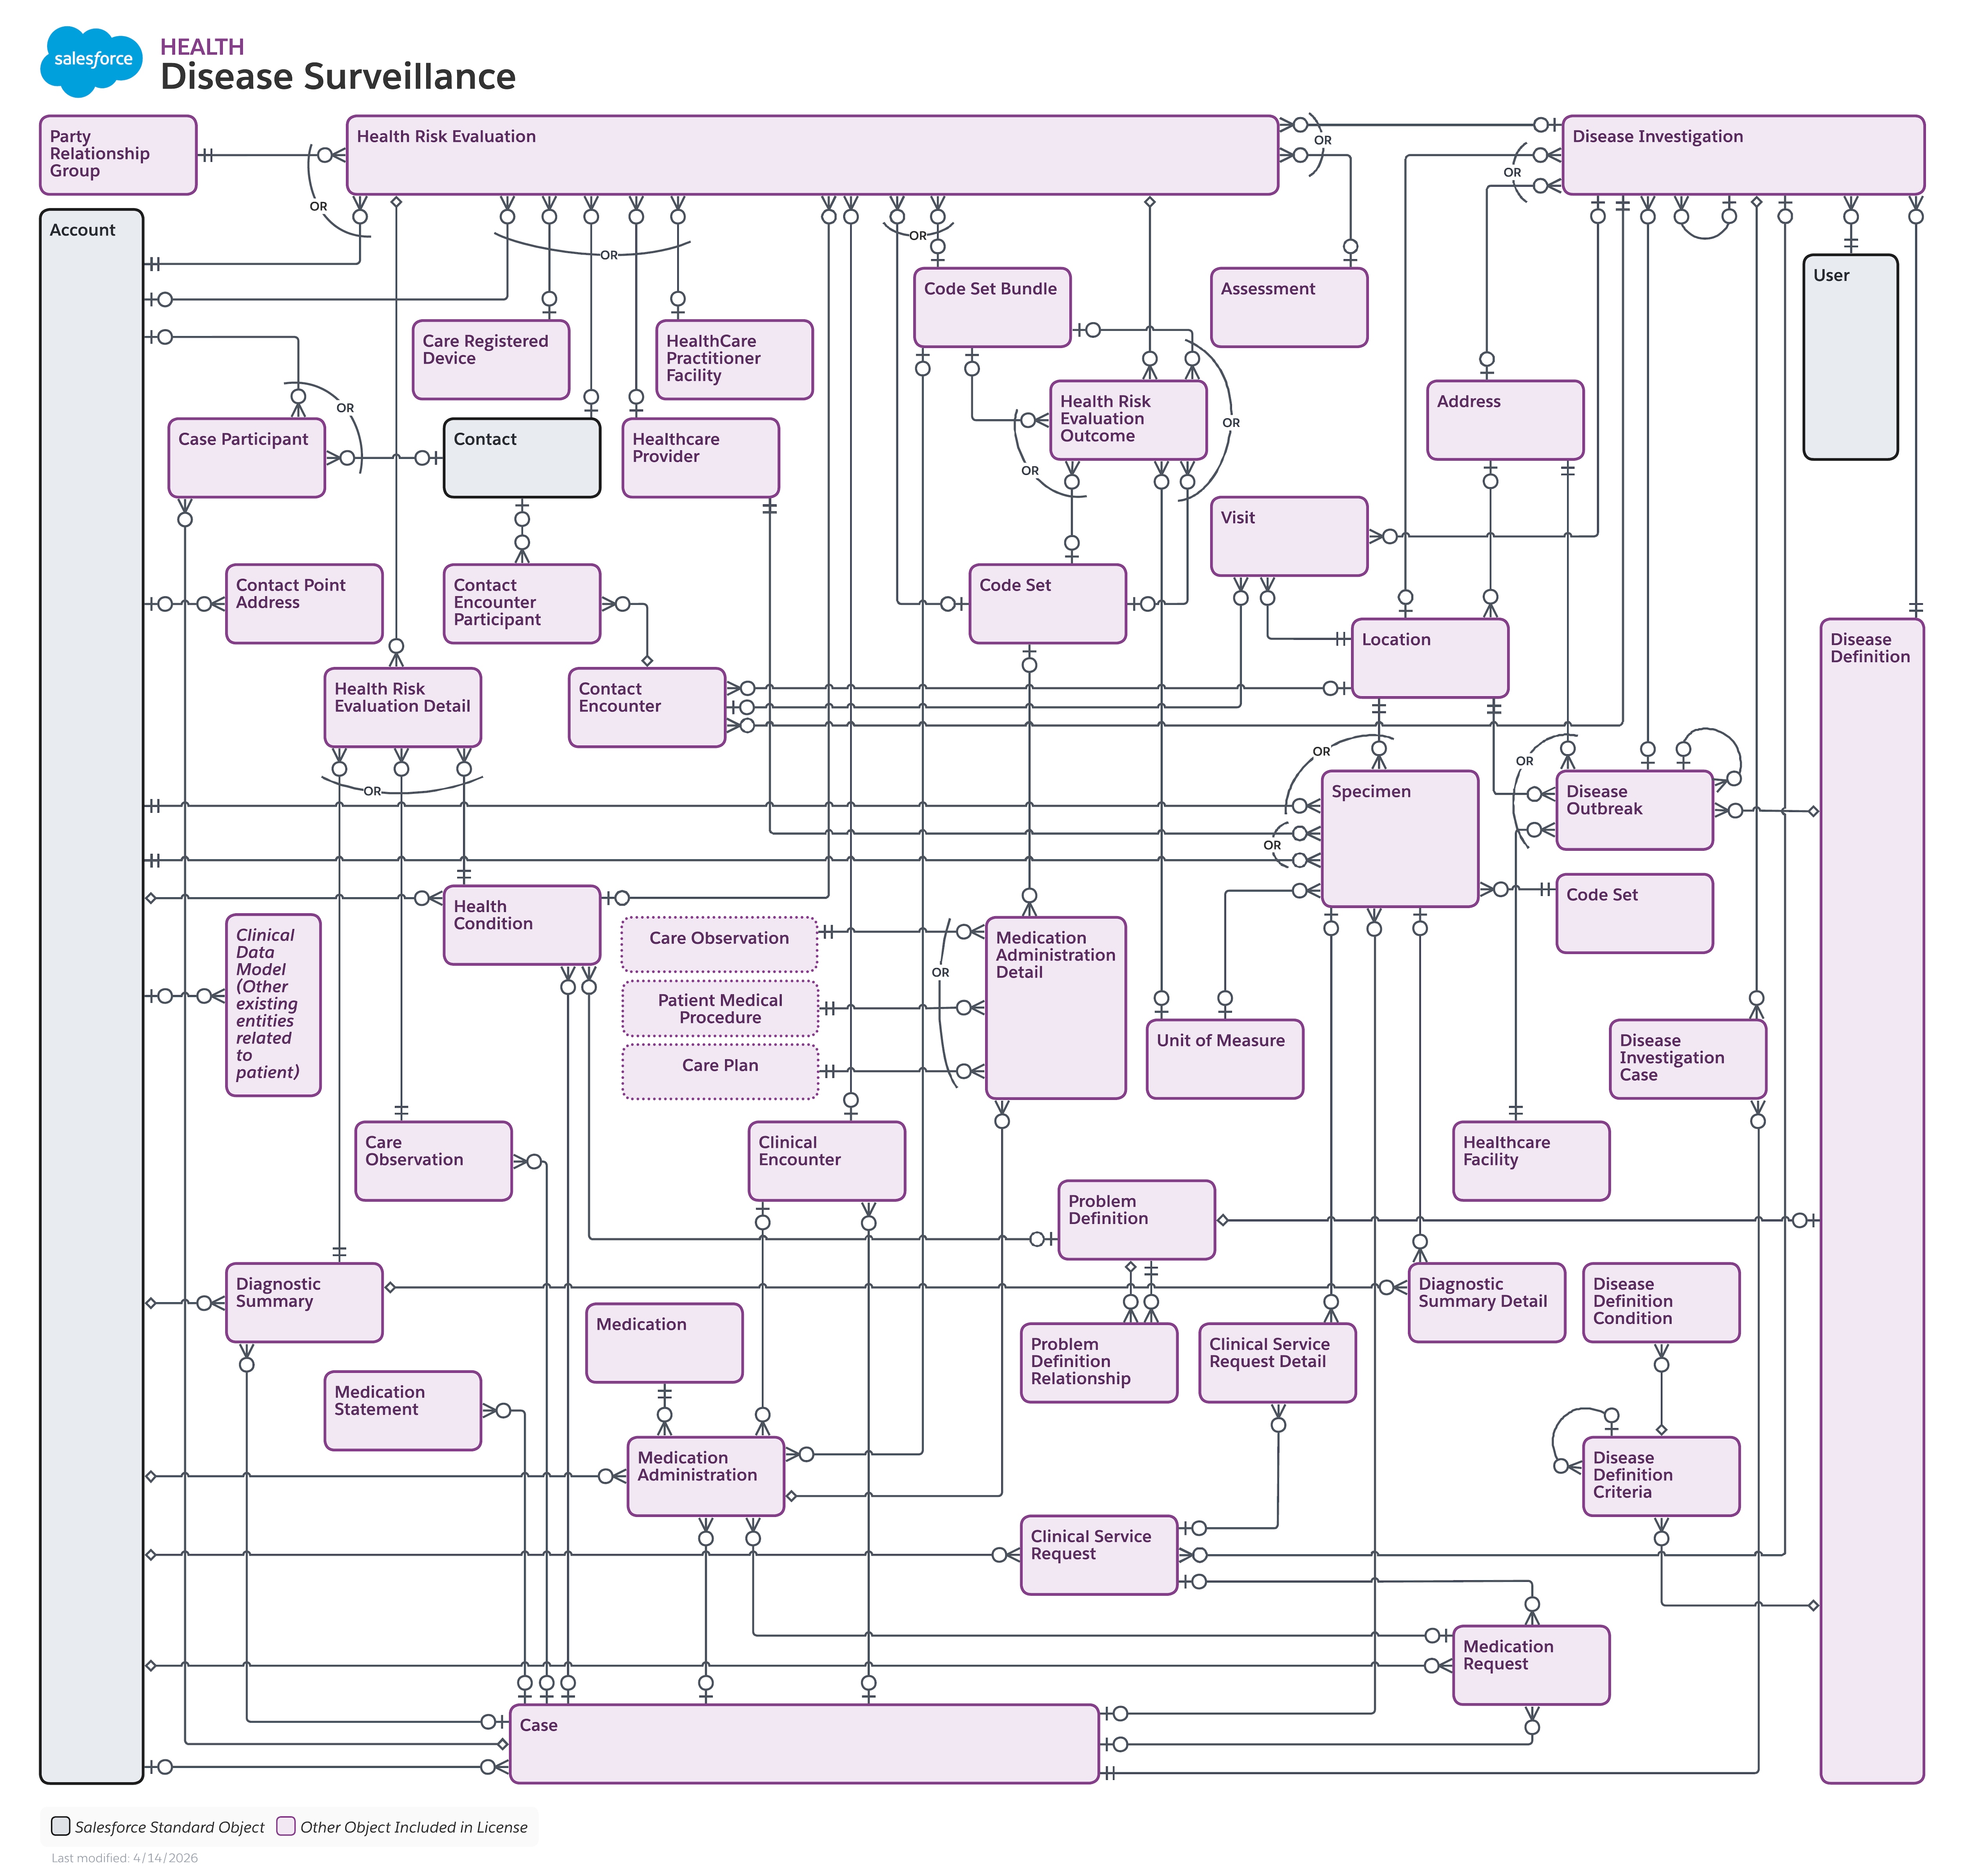
Task: Click the Code Set box near Visit
Action: [1047, 604]
